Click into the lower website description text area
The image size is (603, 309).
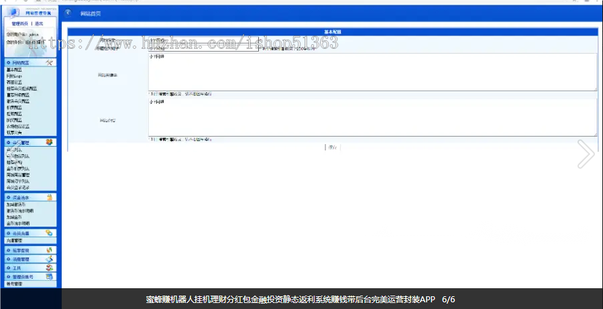coord(372,117)
